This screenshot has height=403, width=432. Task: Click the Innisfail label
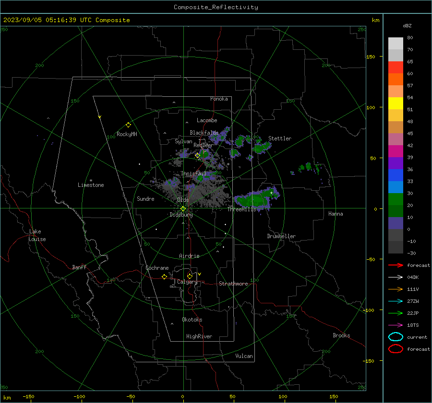[x=193, y=173]
